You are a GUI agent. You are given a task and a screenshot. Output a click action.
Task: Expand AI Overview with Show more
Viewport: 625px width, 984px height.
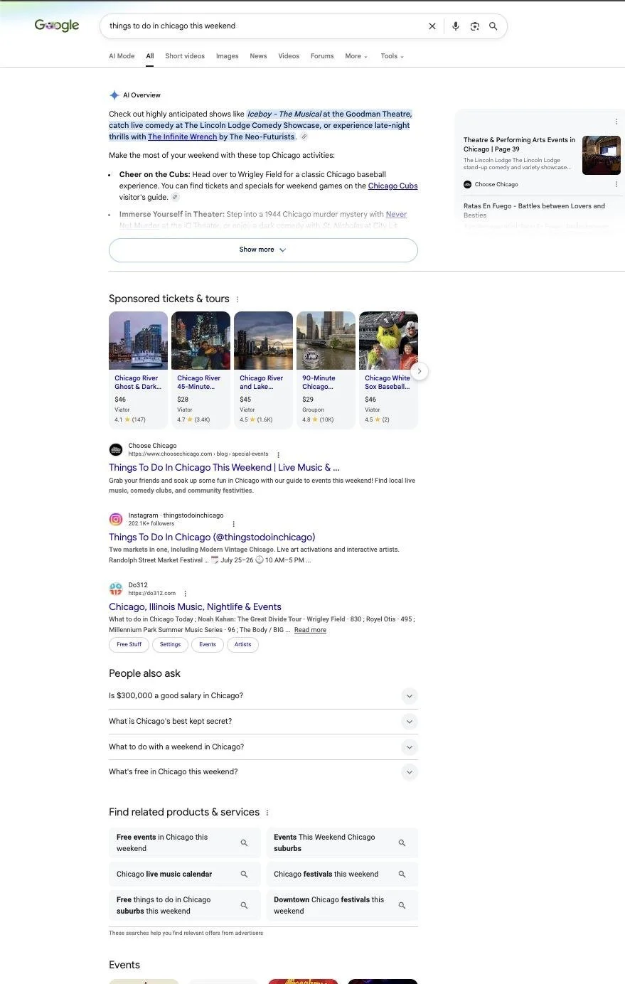(x=263, y=250)
